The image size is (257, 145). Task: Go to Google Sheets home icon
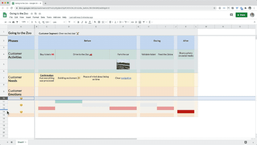click(x=5, y=15)
